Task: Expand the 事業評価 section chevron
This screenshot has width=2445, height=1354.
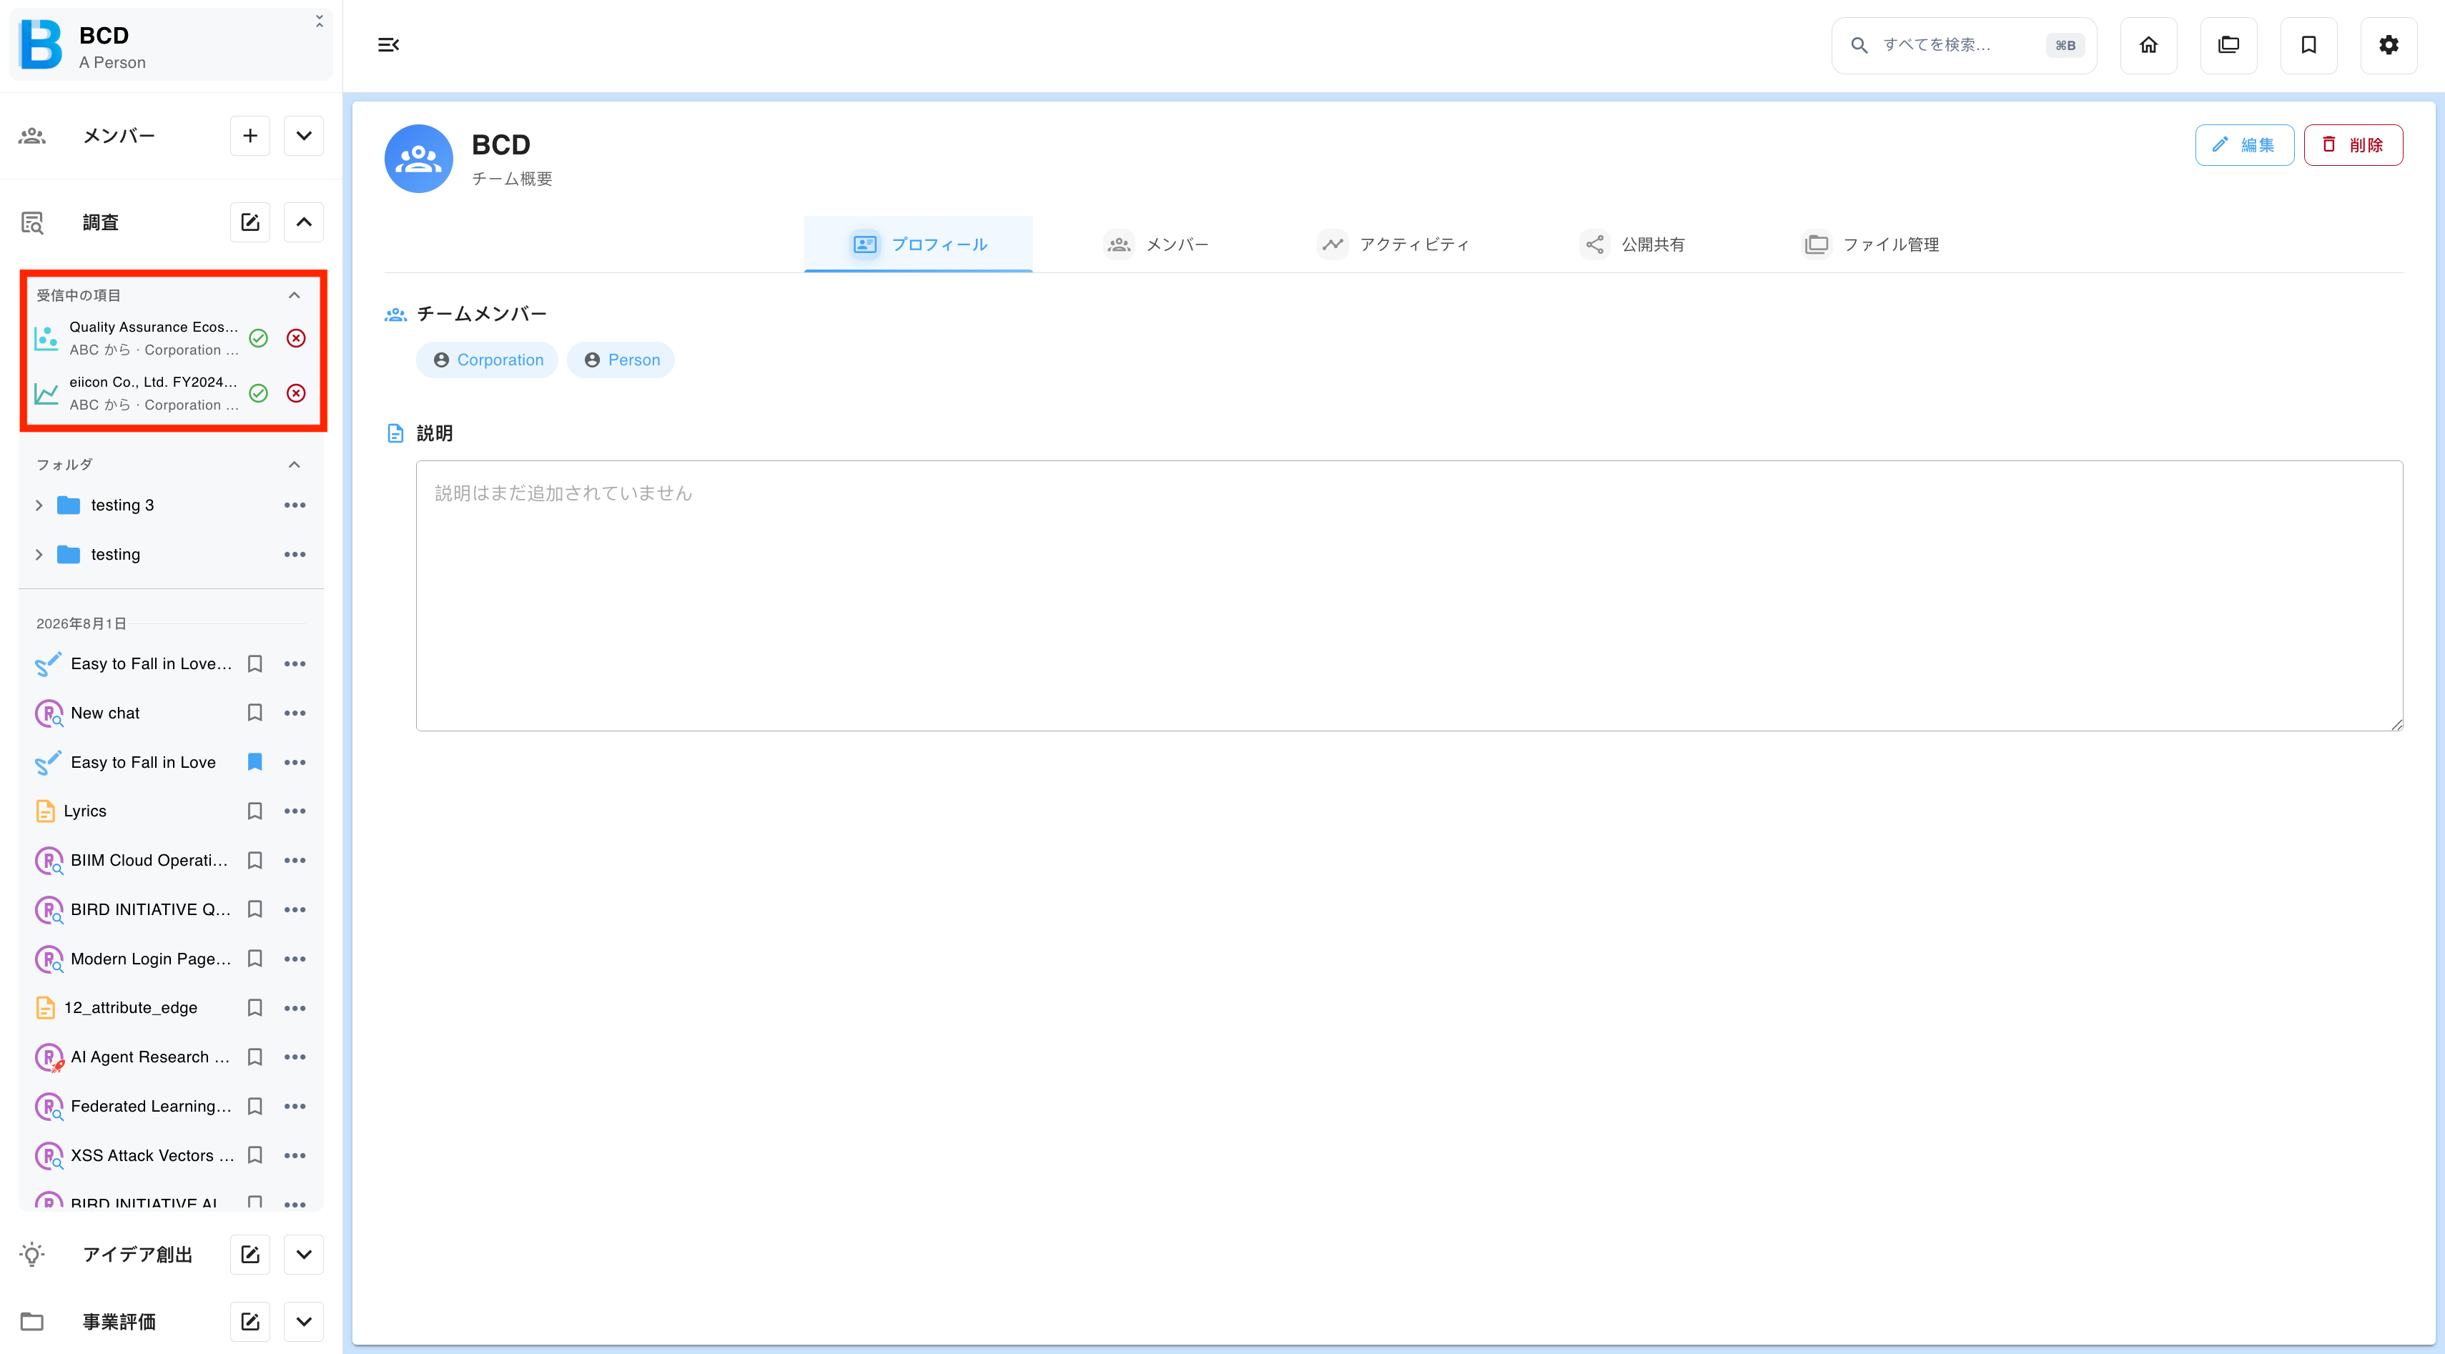Action: tap(304, 1322)
